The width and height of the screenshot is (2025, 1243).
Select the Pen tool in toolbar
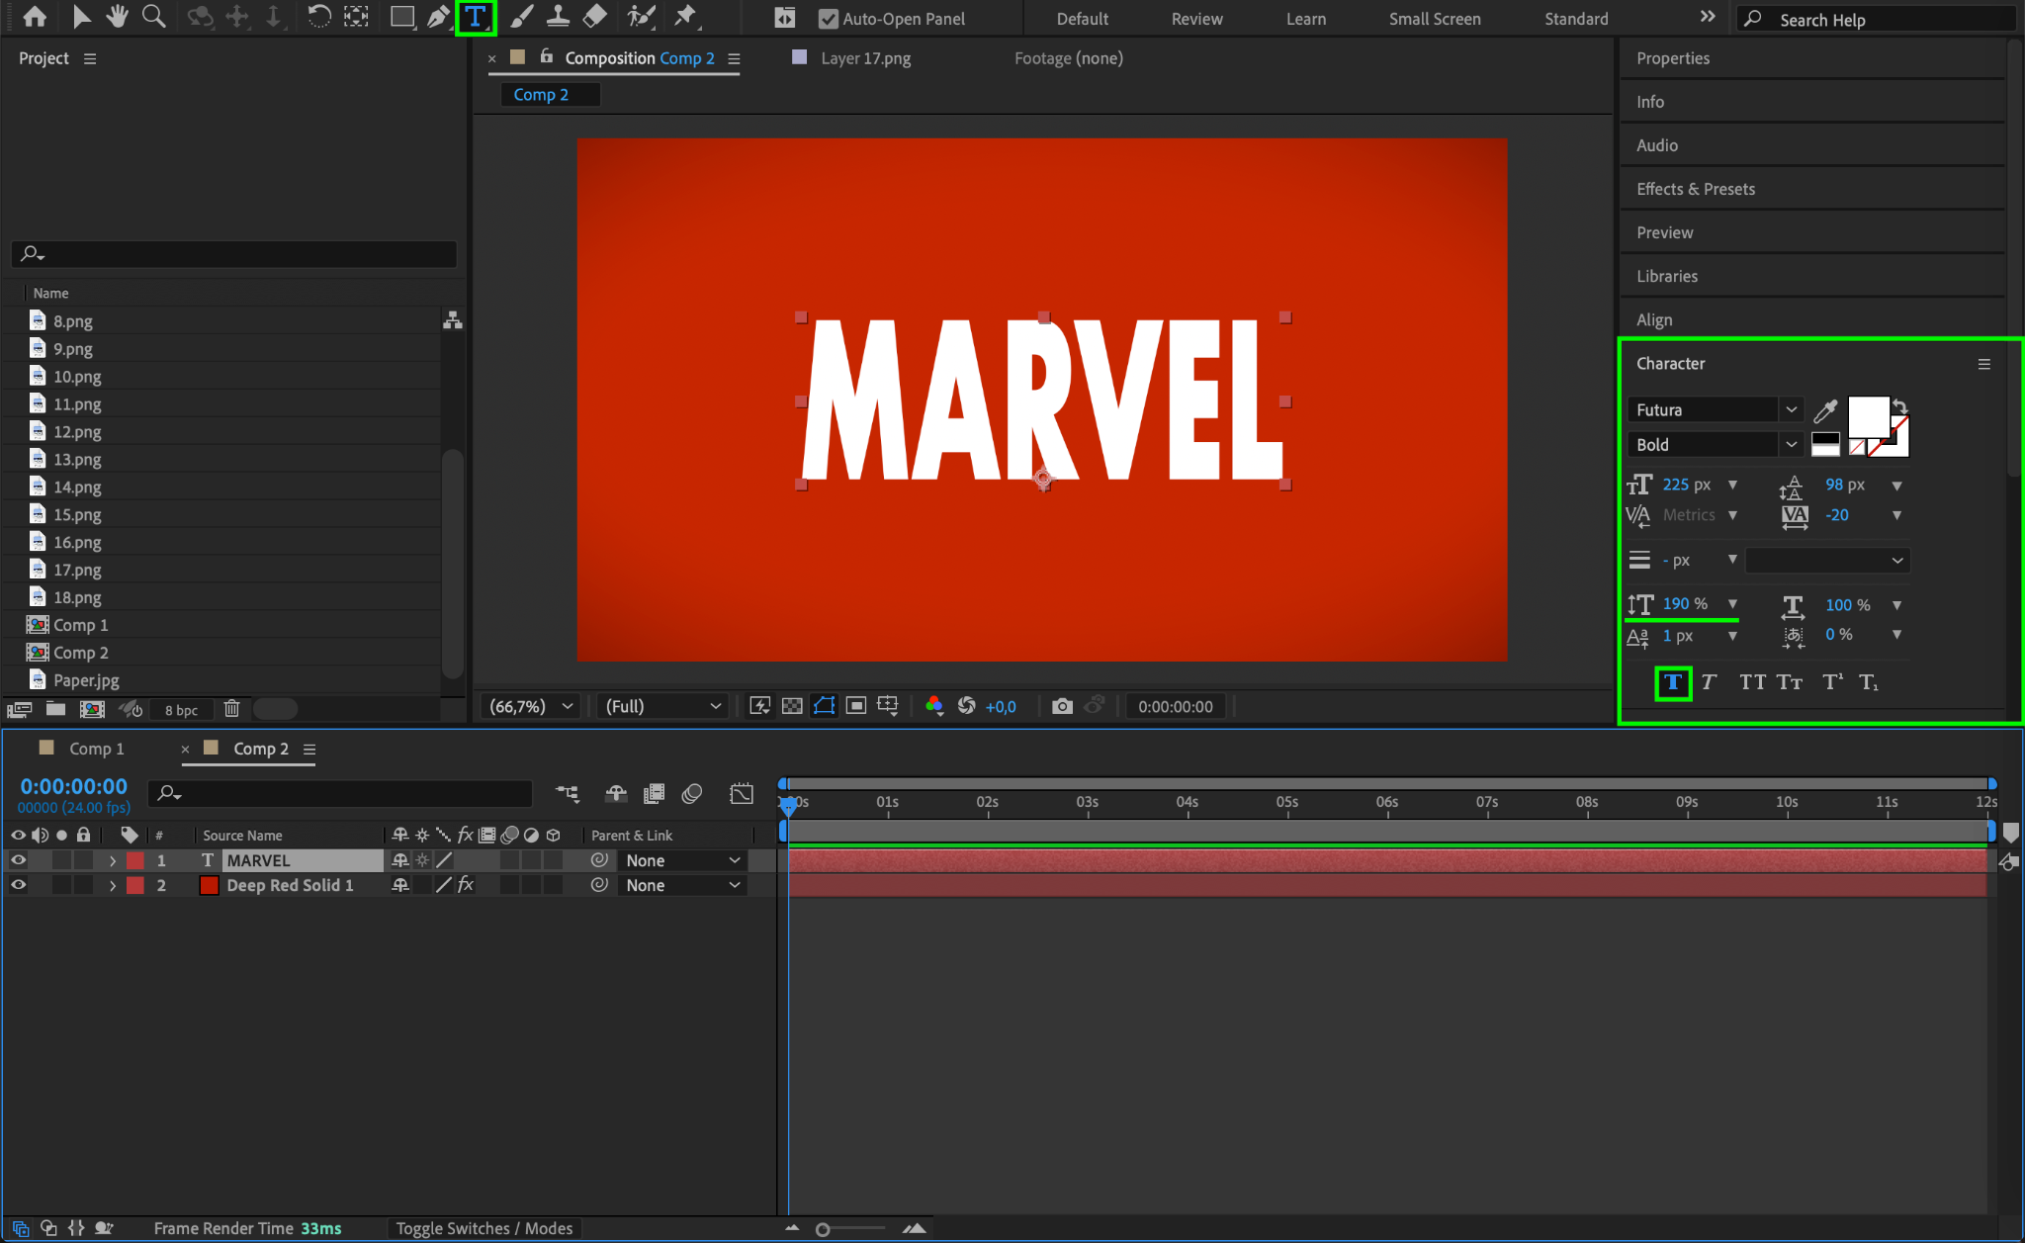(437, 17)
